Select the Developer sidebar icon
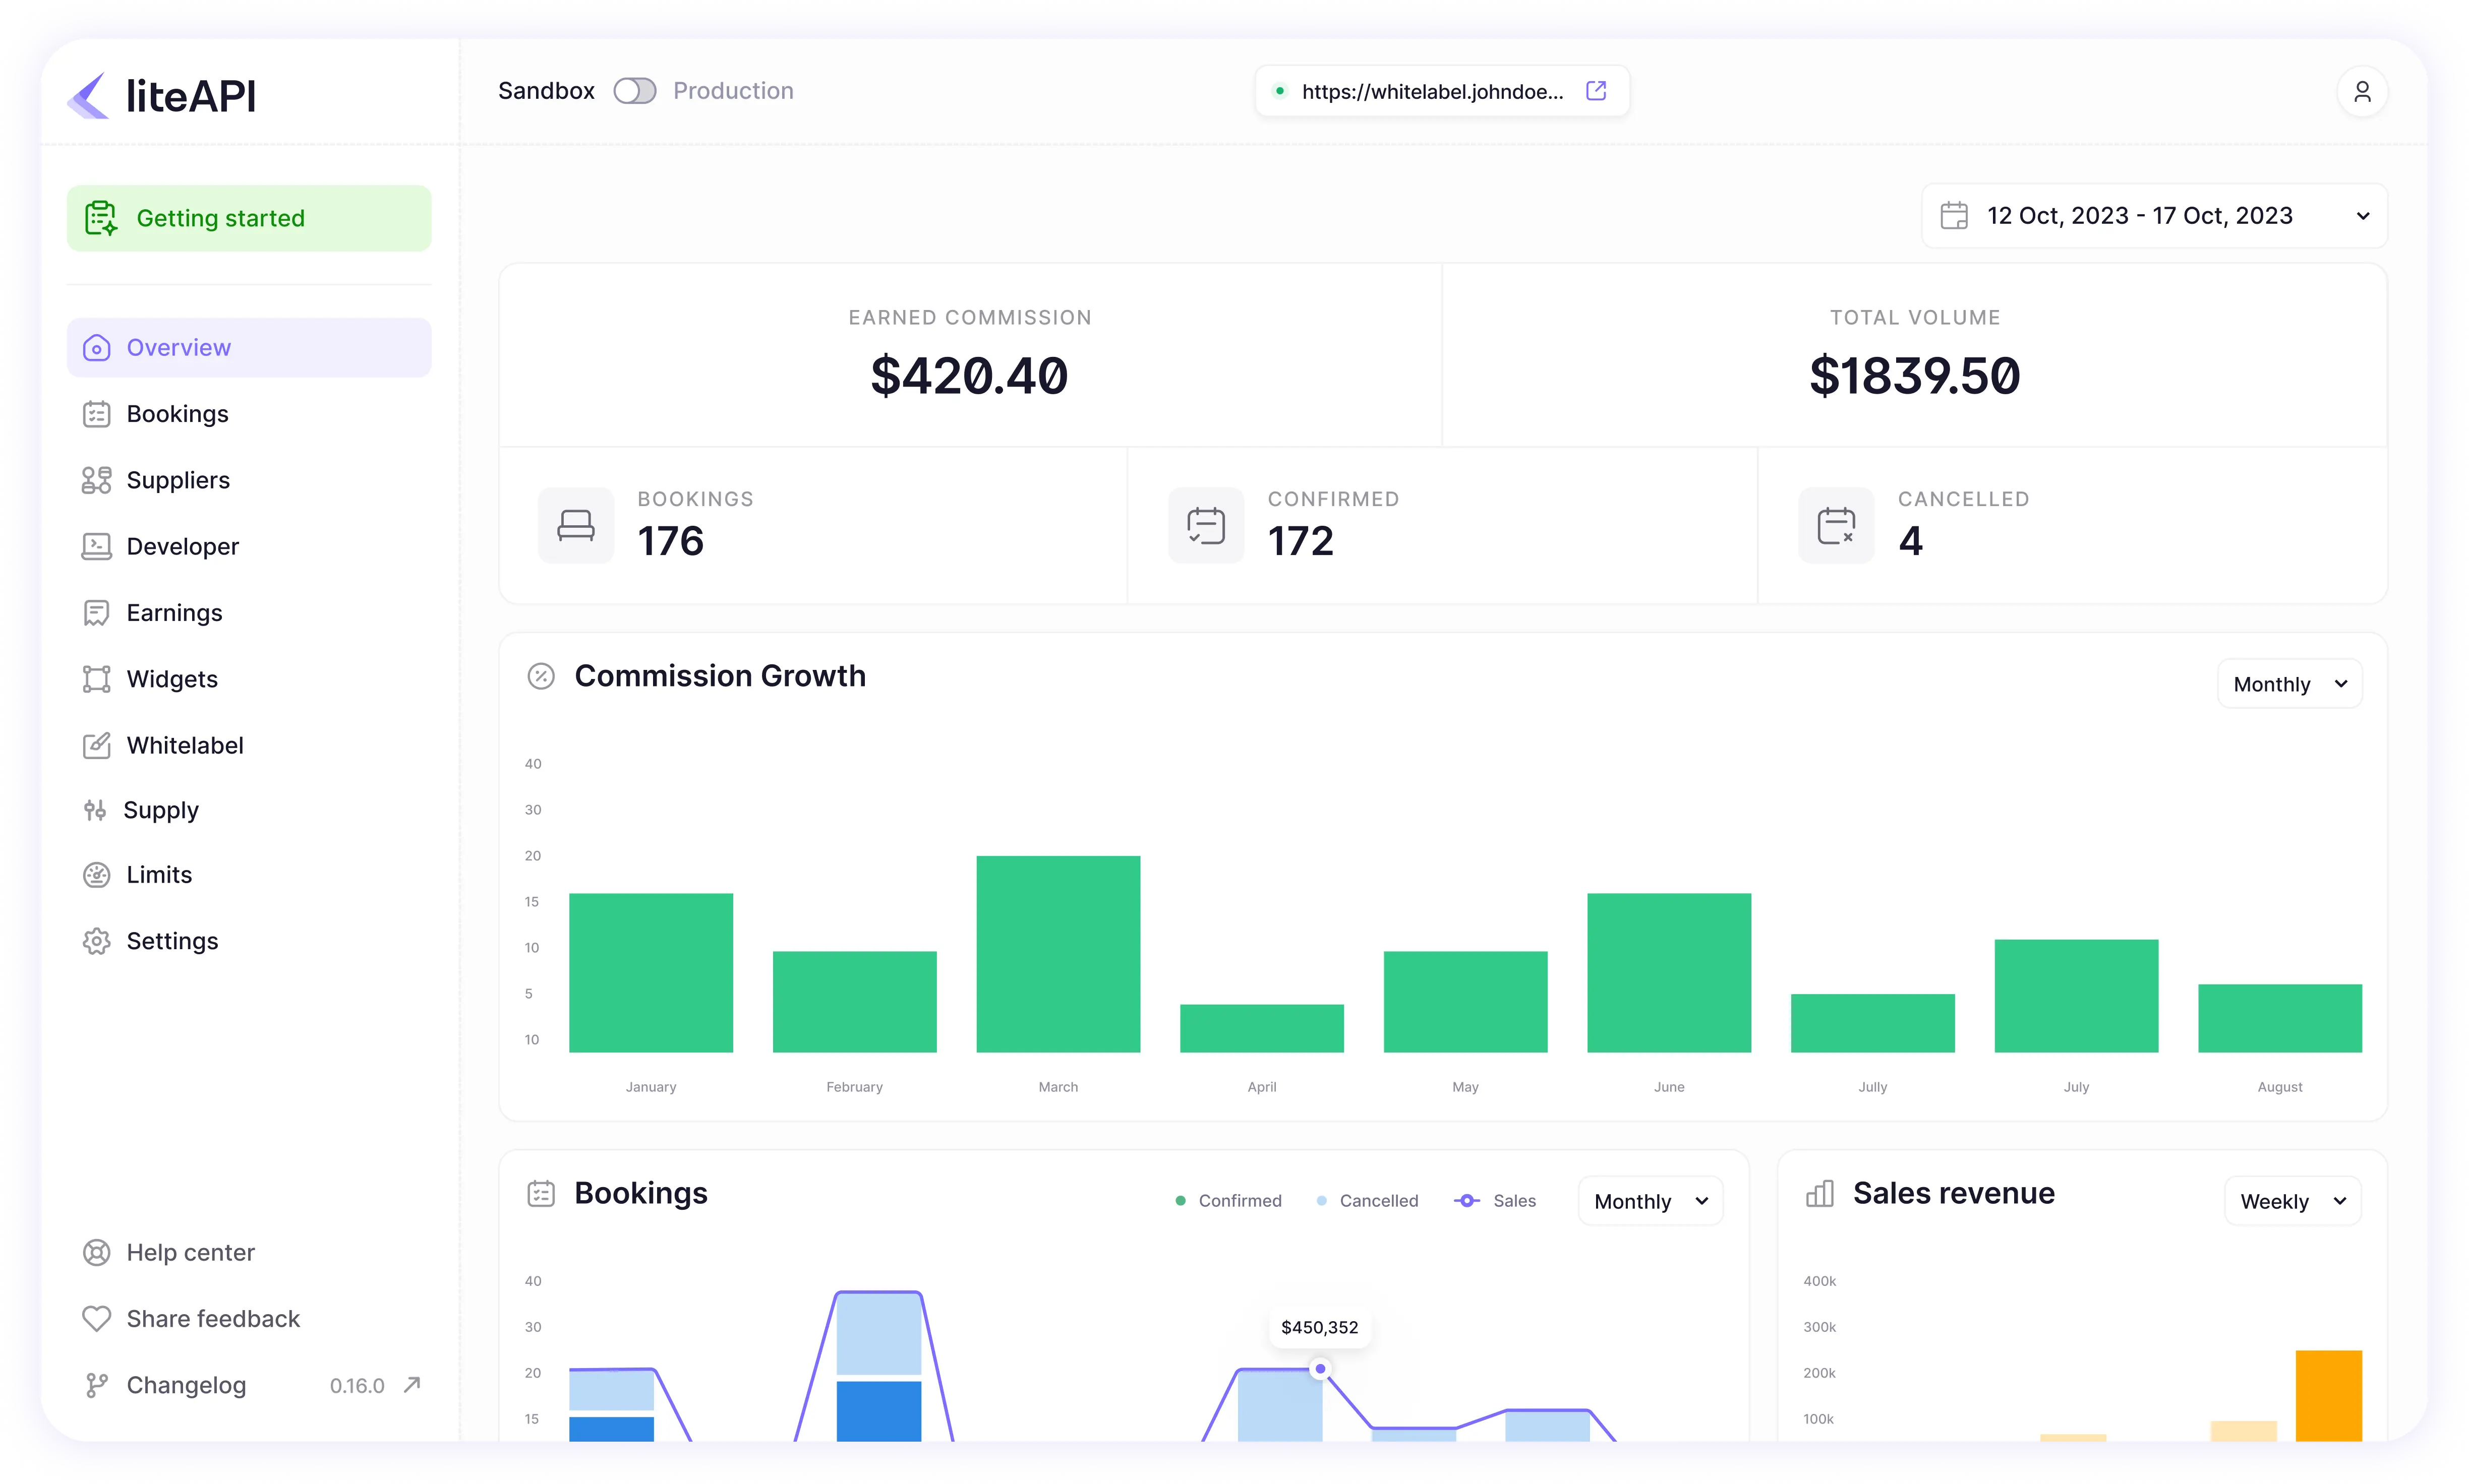Screen dimensions: 2469x1484 click(97, 546)
